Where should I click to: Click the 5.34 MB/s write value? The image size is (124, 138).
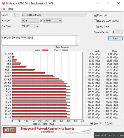pos(95,54)
